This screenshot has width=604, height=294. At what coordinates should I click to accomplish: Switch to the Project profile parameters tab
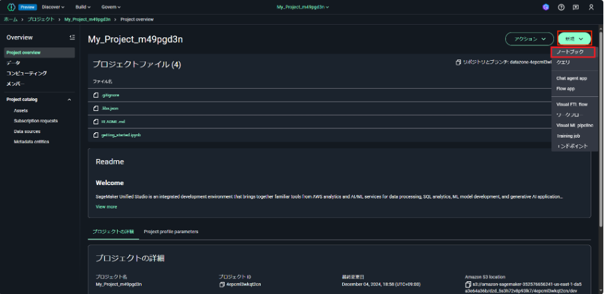(x=171, y=232)
